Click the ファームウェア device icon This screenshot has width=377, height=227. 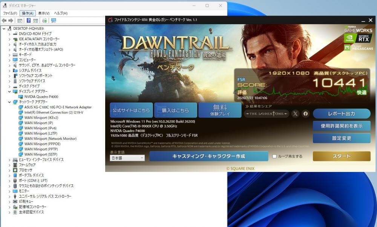[x=15, y=165]
